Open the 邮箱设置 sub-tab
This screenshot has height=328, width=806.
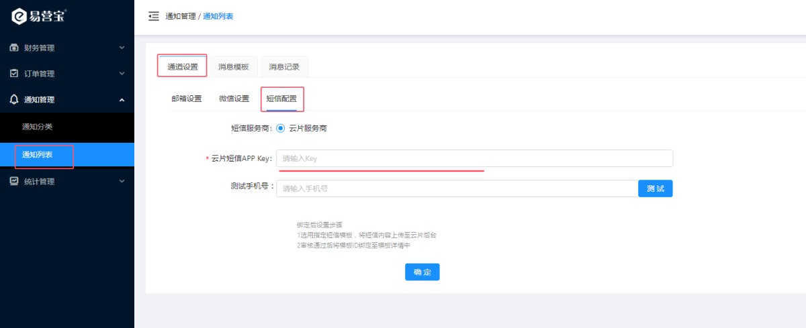[x=187, y=99]
